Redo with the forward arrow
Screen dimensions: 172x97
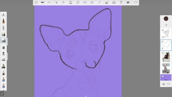[49, 2]
